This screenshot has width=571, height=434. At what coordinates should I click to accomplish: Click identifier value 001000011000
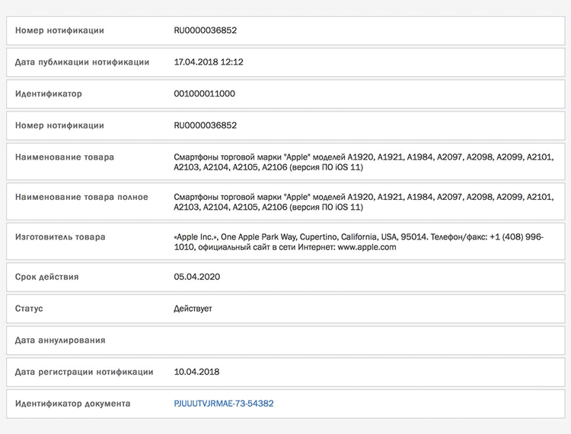[x=204, y=93]
